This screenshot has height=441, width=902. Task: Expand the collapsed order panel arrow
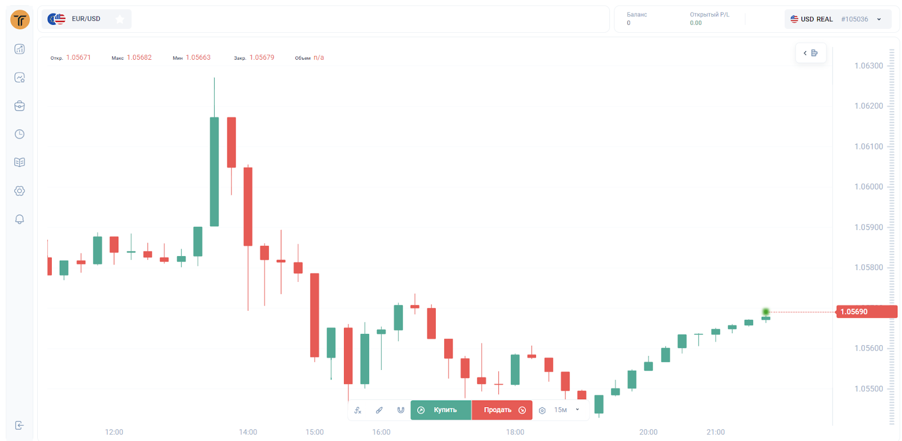tap(811, 53)
